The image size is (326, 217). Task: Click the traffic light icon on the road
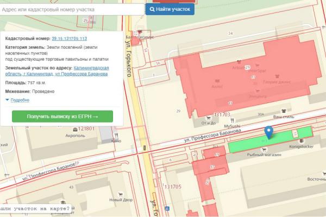click(144, 148)
